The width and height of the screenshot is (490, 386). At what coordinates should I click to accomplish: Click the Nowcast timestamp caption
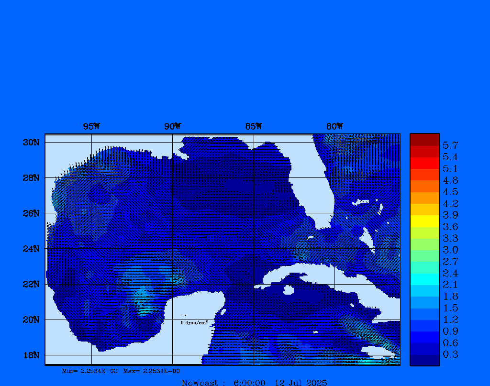point(254,383)
